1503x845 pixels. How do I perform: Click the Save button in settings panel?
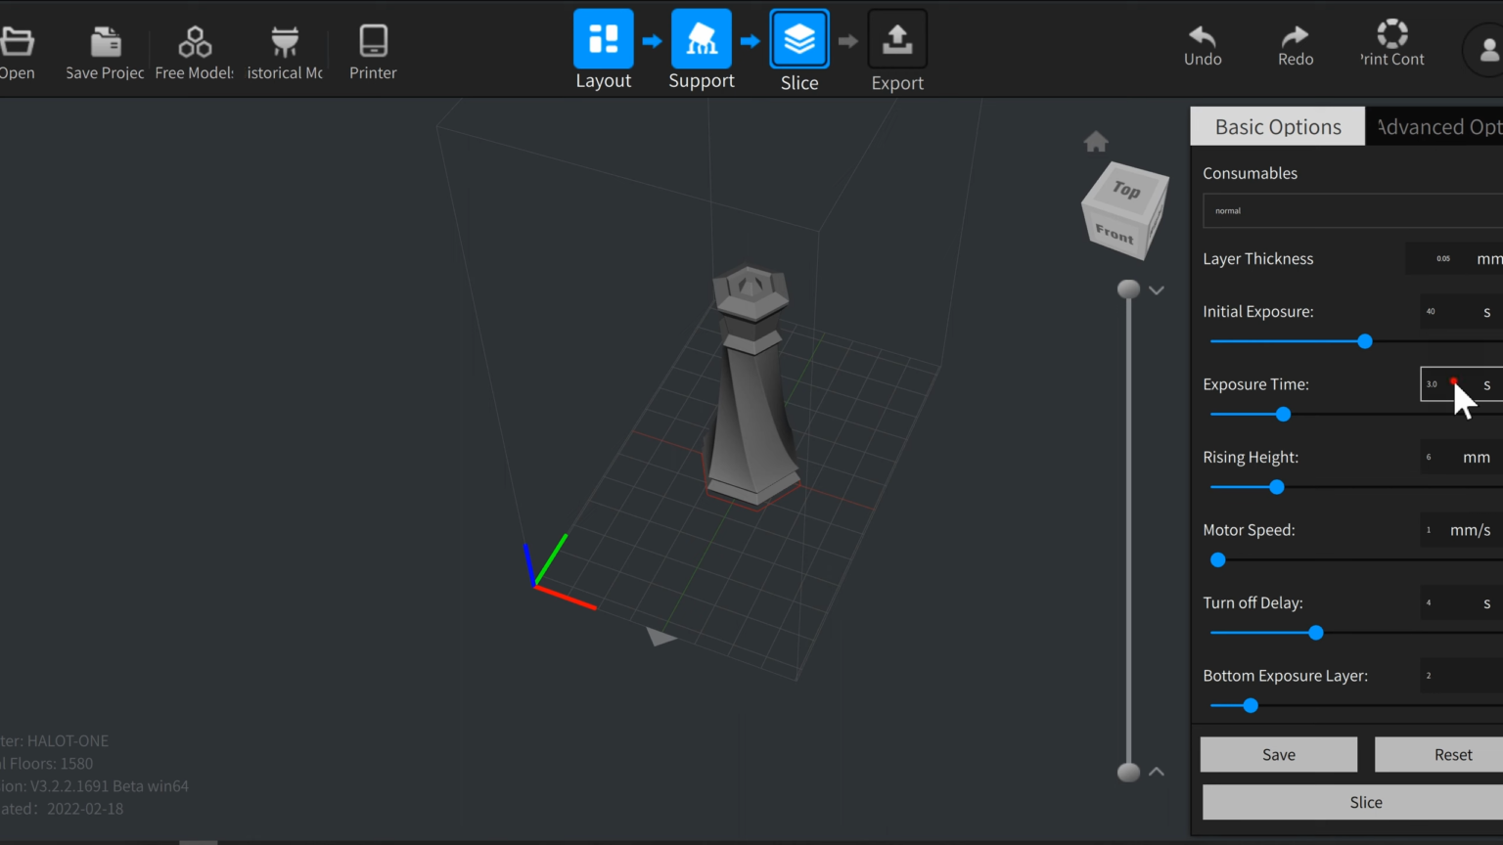click(x=1278, y=754)
